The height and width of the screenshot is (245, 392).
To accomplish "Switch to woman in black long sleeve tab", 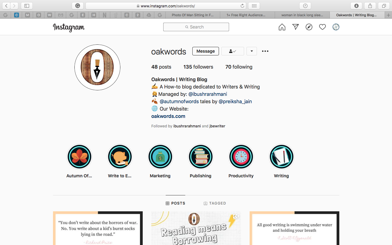I will pyautogui.click(x=302, y=15).
